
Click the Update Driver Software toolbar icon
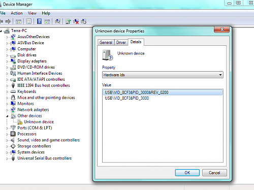point(68,21)
